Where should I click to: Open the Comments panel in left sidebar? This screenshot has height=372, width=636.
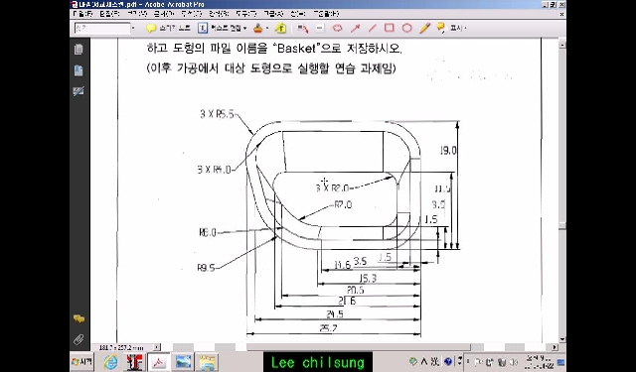(x=79, y=319)
